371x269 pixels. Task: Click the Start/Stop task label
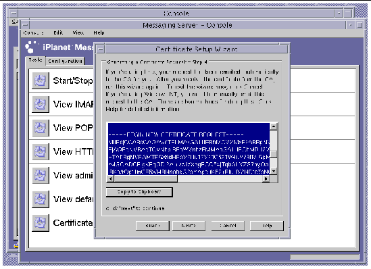click(73, 80)
